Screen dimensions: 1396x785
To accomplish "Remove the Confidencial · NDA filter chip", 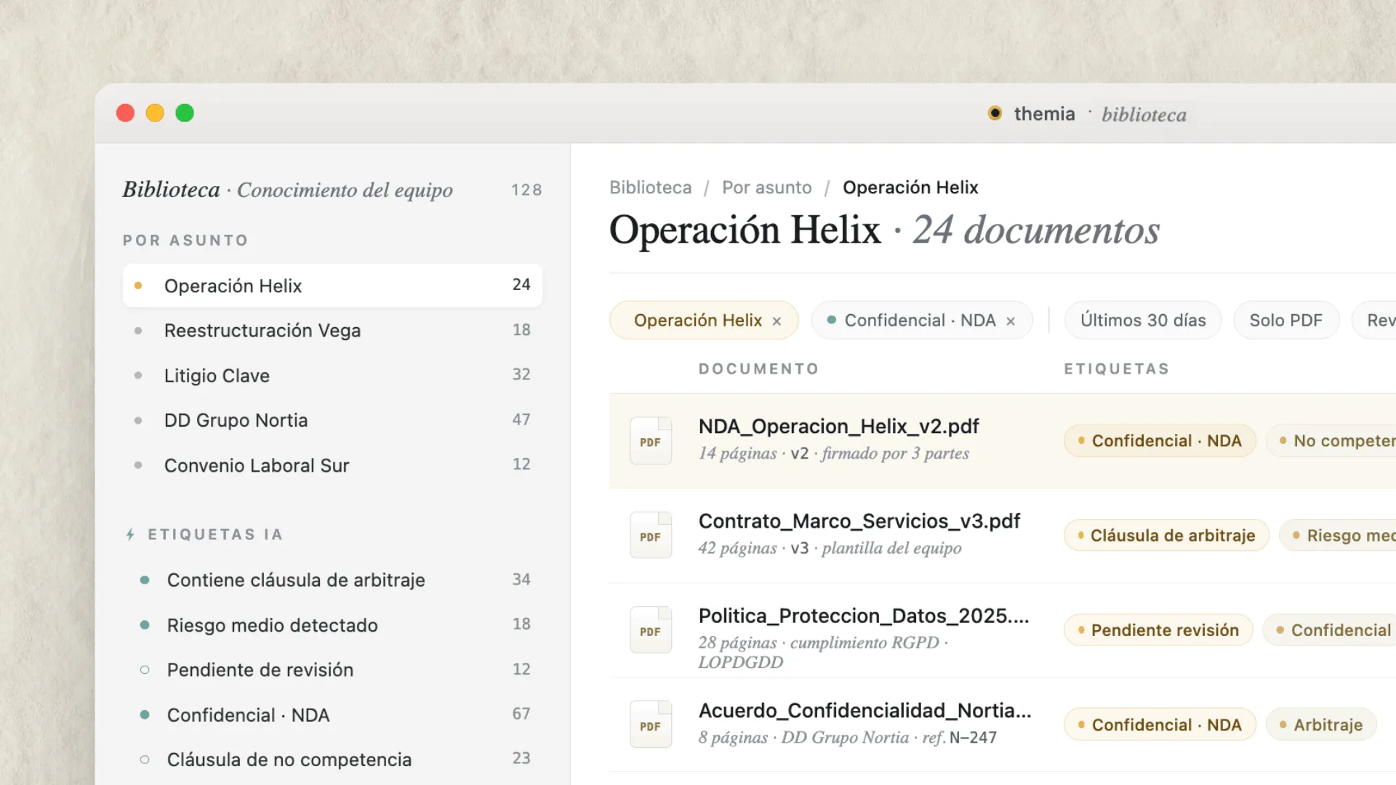I will pyautogui.click(x=1011, y=321).
